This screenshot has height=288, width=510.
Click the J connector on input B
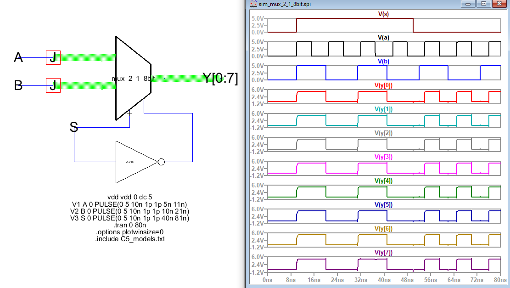pos(53,85)
